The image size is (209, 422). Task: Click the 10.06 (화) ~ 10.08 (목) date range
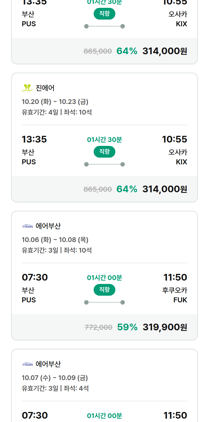(55, 240)
